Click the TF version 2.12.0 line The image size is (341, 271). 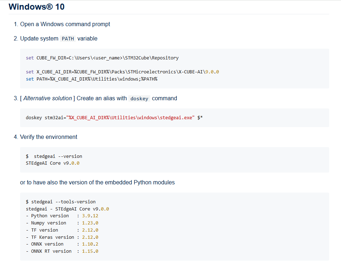click(x=62, y=230)
